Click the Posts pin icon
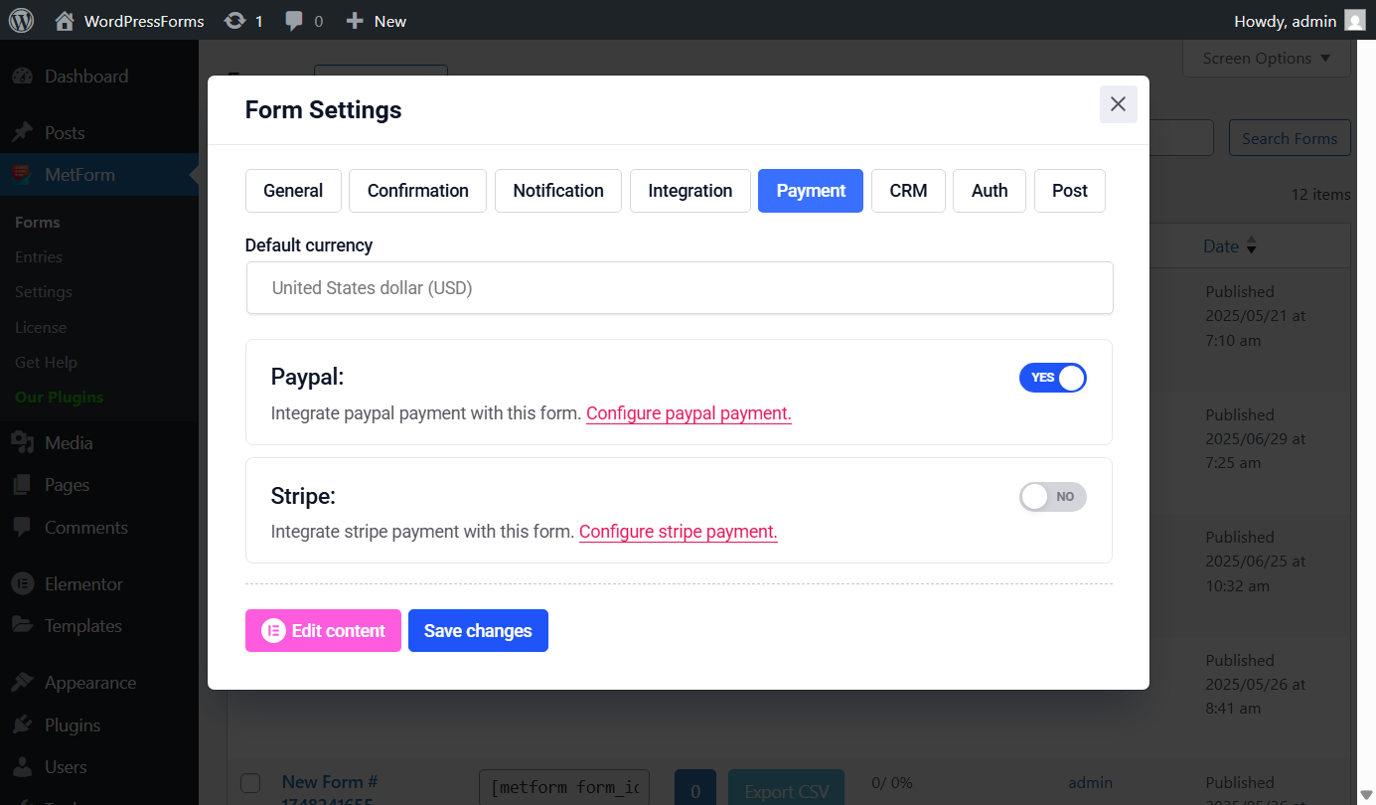The image size is (1376, 805). (23, 133)
